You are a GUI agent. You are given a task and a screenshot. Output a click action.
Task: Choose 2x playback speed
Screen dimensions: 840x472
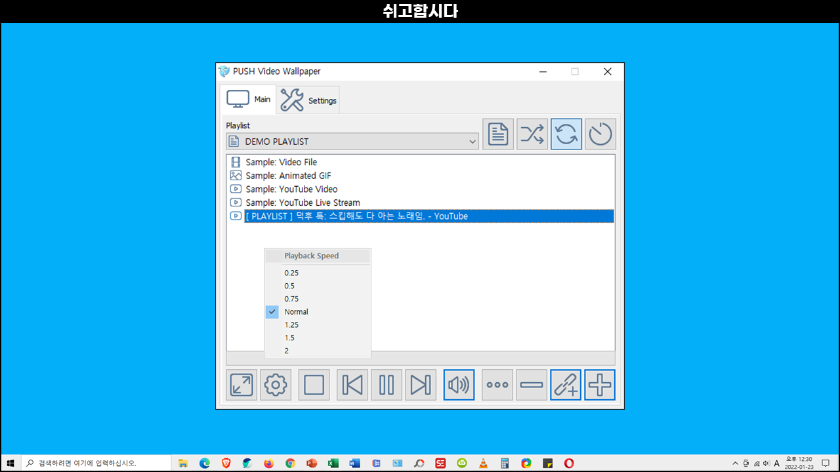pyautogui.click(x=318, y=351)
